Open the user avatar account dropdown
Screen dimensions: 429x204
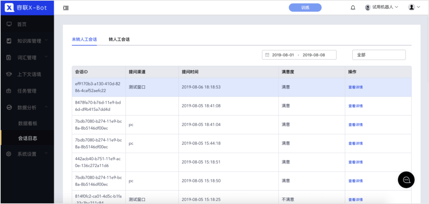(x=414, y=7)
